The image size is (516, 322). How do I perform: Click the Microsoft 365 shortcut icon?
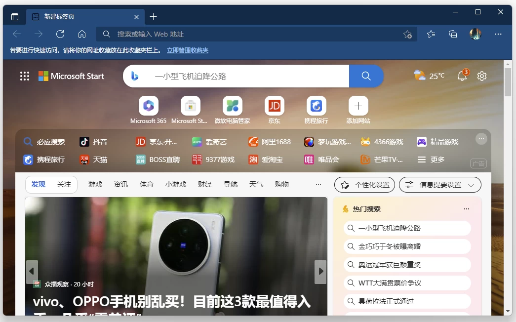[148, 106]
